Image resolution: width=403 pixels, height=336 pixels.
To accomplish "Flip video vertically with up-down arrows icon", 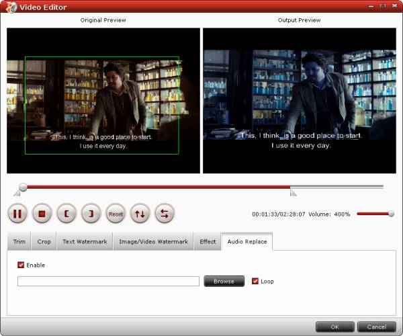I will pos(140,214).
